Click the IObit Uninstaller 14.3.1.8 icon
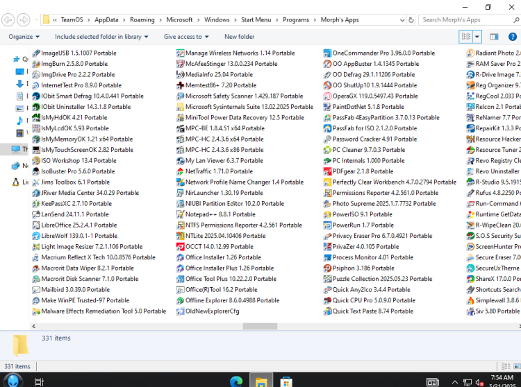The image size is (521, 387). pos(36,107)
